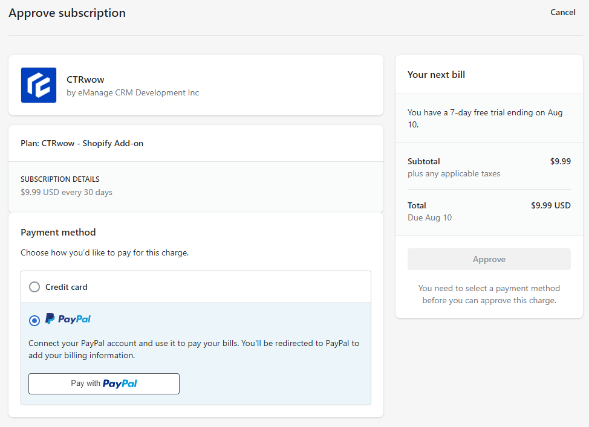The image size is (589, 427).
Task: Click the 'Your next bill' heading
Action: click(436, 75)
